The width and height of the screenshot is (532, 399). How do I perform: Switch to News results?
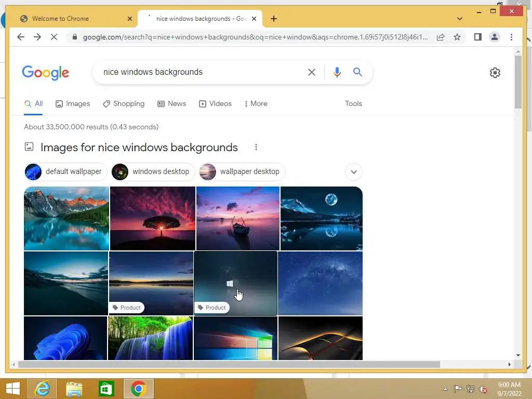(171, 104)
